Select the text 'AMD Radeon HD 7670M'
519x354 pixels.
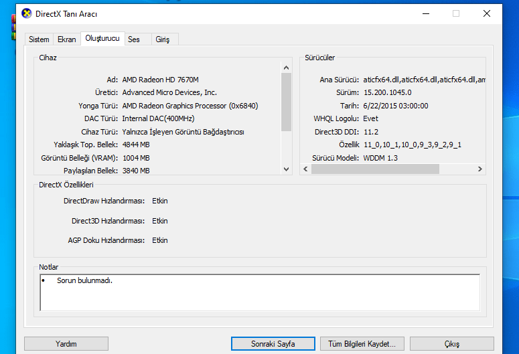click(x=161, y=80)
